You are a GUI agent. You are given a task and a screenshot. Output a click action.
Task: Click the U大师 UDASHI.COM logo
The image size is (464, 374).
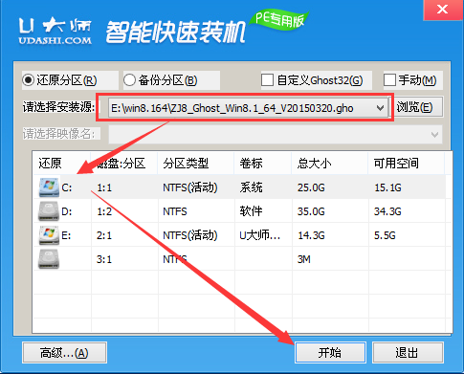(x=55, y=31)
